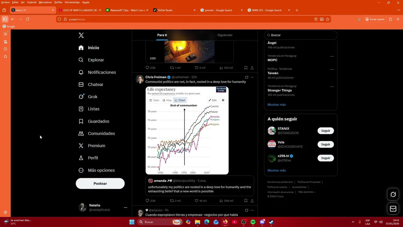Open Windows Start menu
Image resolution: width=403 pixels, height=227 pixels.
click(x=132, y=222)
